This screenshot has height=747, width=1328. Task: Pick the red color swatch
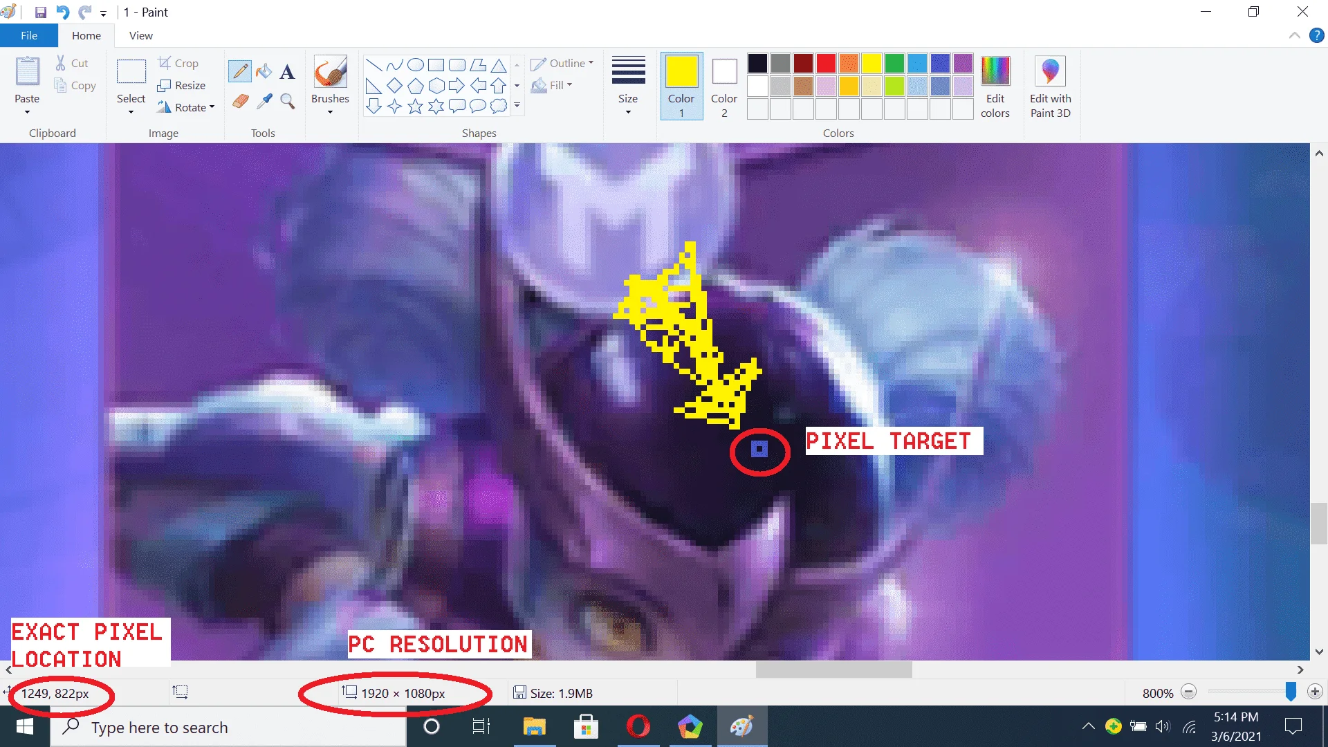[x=826, y=64]
